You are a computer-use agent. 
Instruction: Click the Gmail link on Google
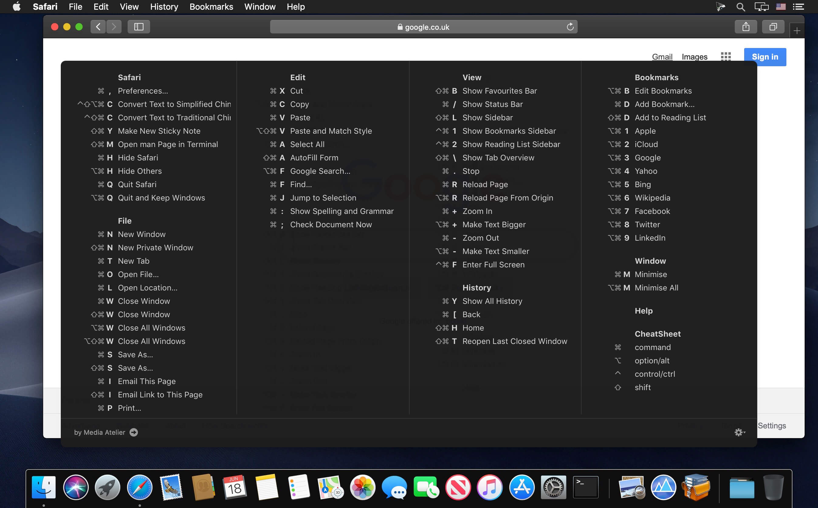point(662,57)
